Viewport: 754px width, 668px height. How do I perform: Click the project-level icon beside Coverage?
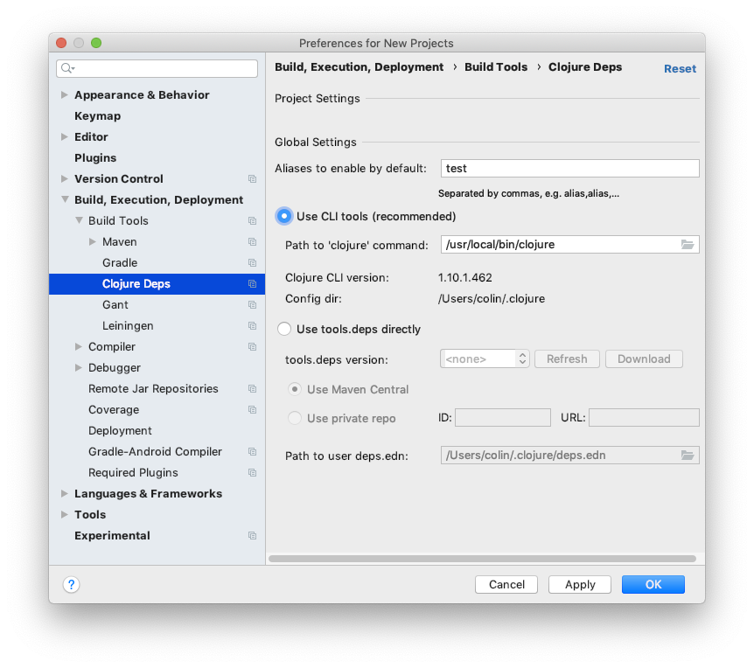pyautogui.click(x=252, y=409)
